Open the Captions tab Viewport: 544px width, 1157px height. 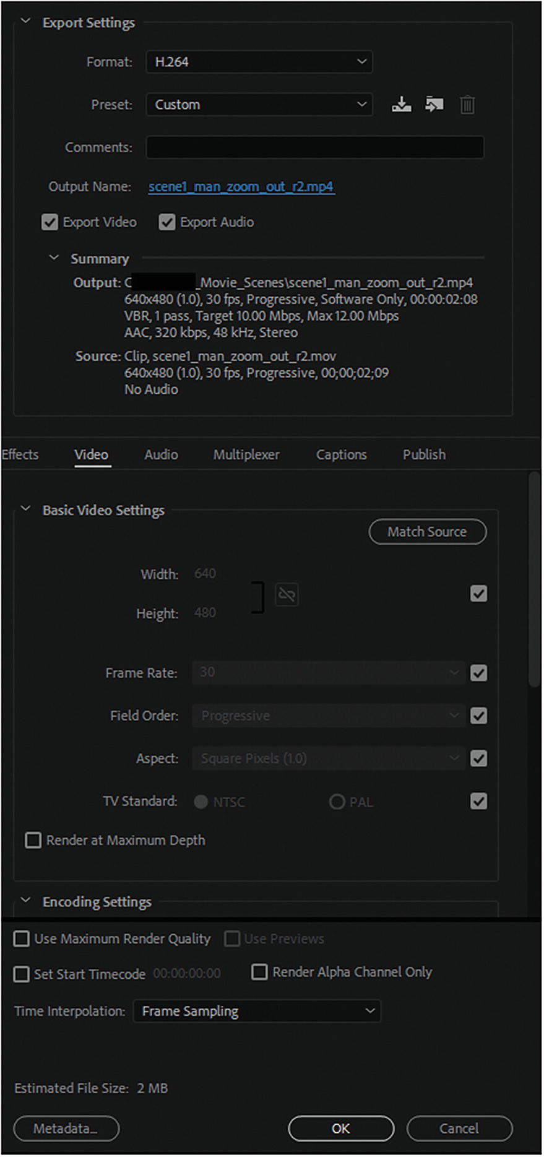coord(341,454)
